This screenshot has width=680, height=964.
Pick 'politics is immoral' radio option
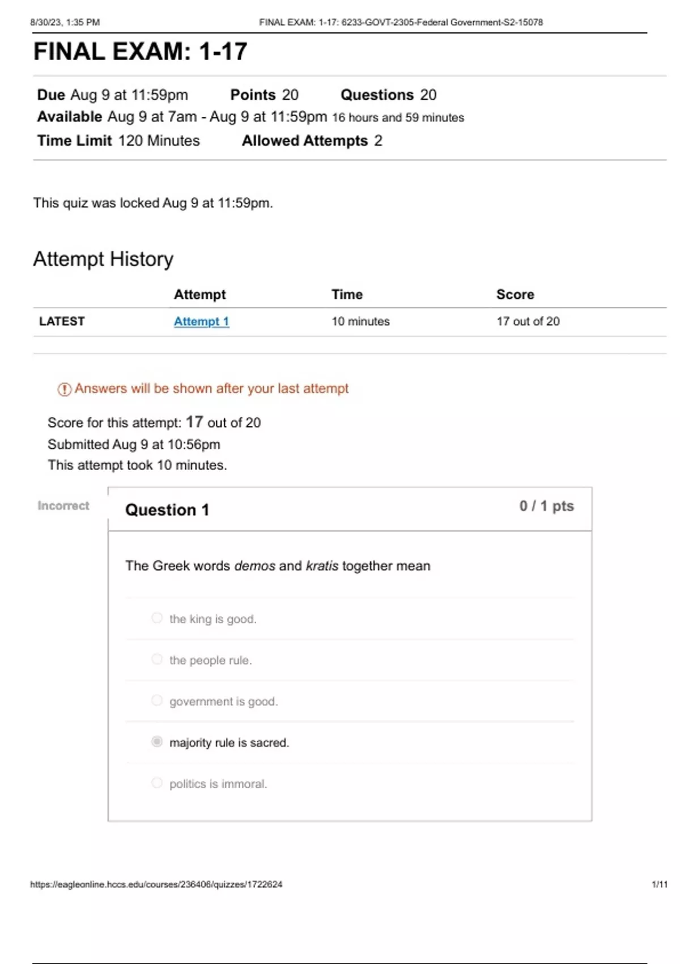pos(157,783)
